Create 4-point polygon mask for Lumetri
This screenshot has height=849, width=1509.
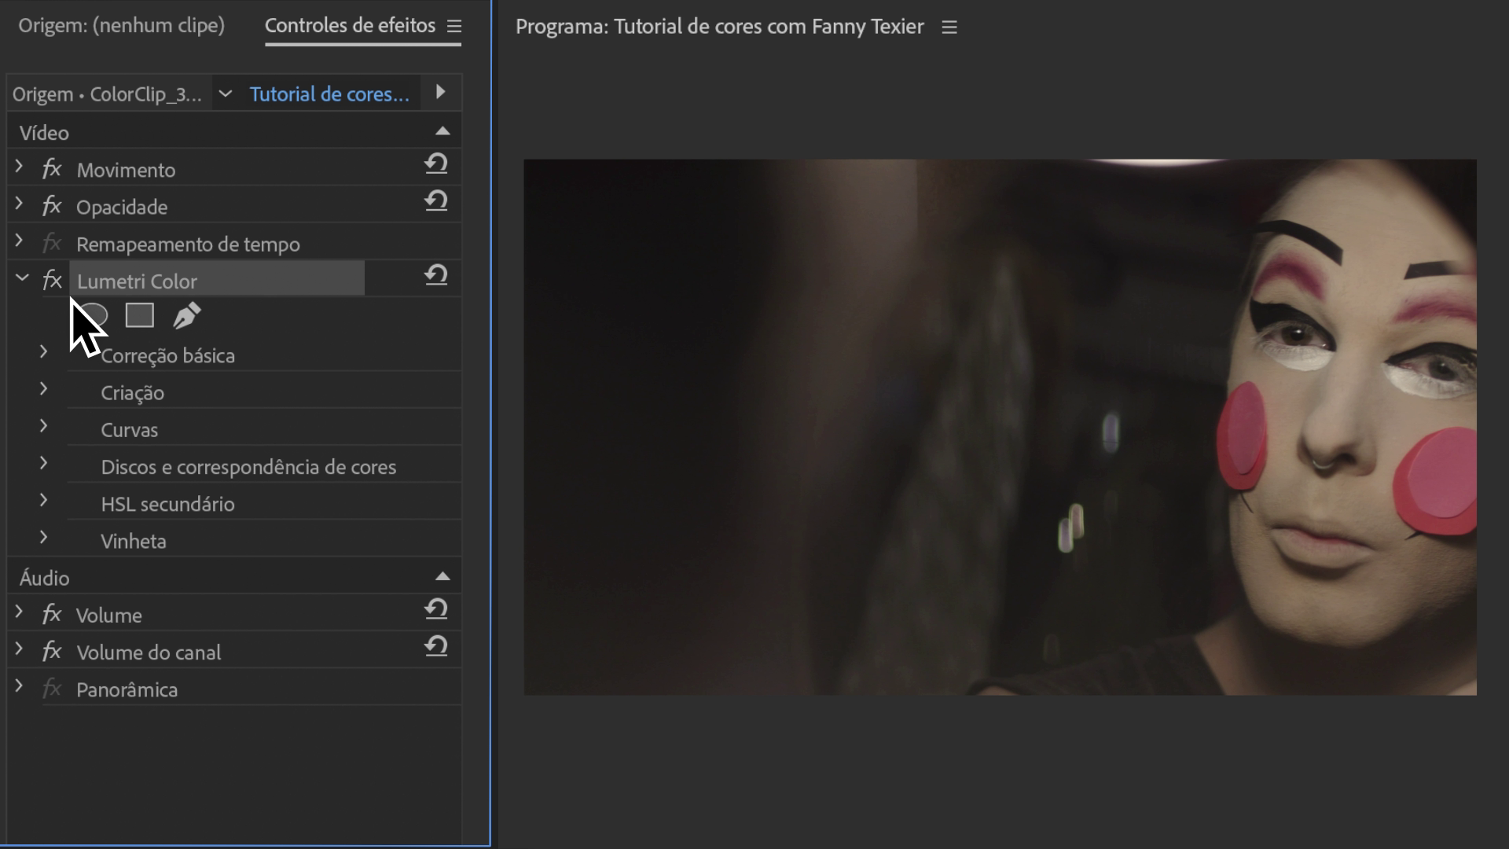pos(140,315)
